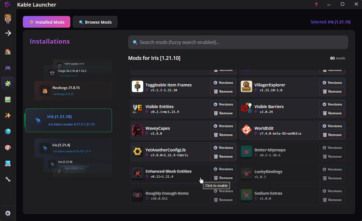This screenshot has height=221, width=362.
Task: Click the mod search field
Action: click(x=238, y=42)
